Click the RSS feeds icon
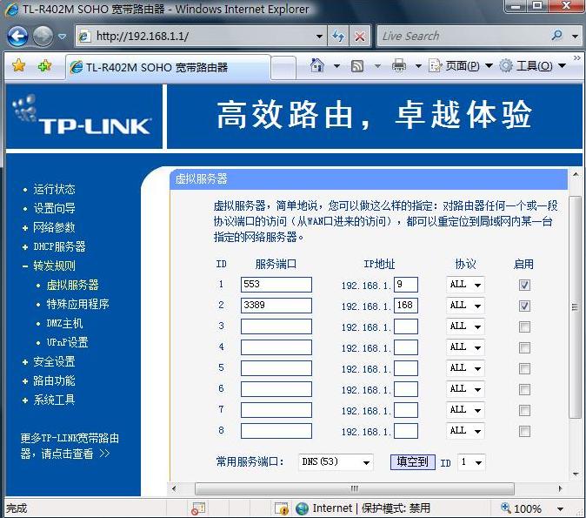The width and height of the screenshot is (586, 518). 357,66
